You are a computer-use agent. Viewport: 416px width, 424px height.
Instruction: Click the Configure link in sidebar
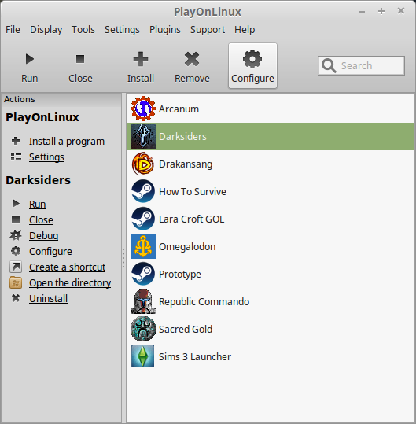click(x=50, y=251)
